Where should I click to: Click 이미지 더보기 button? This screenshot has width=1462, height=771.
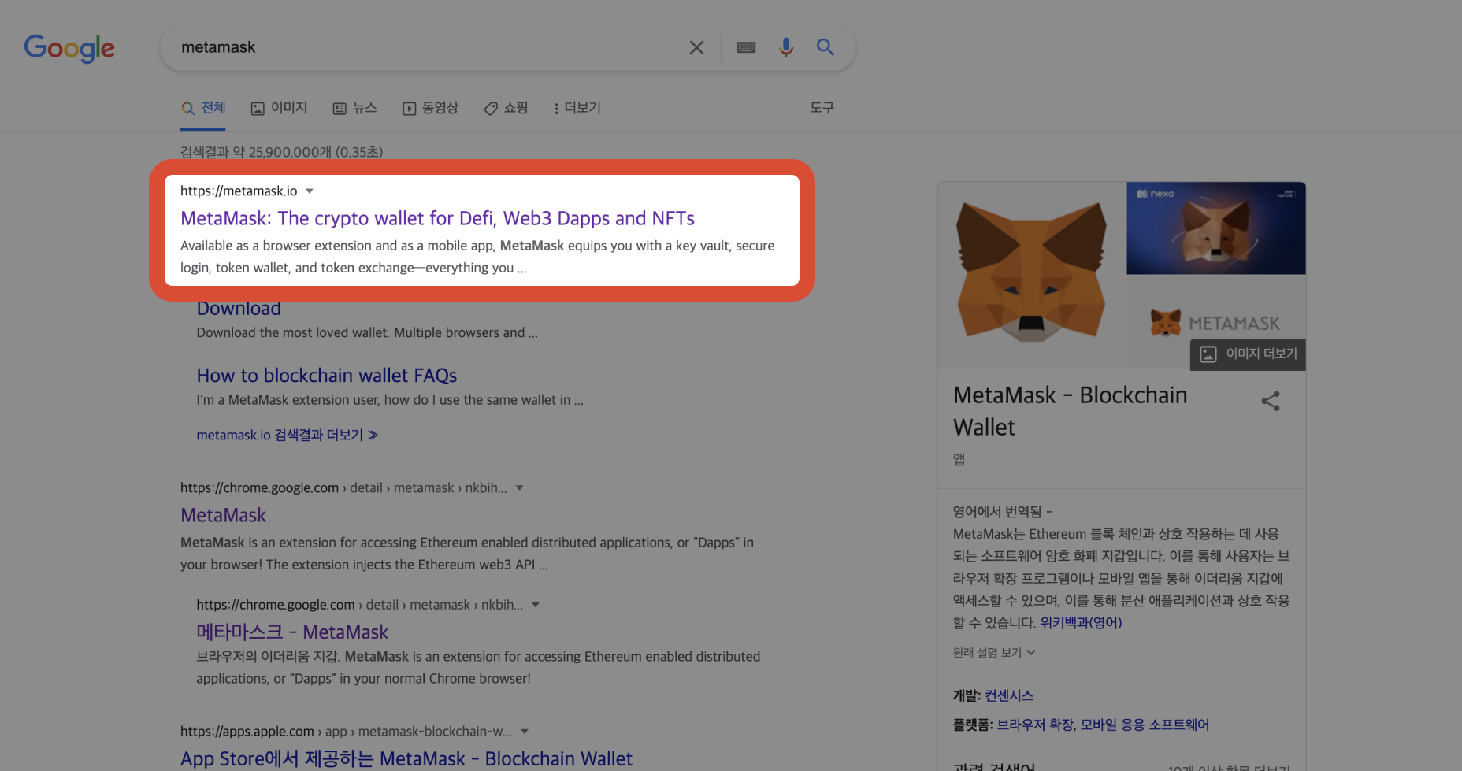pos(1248,354)
